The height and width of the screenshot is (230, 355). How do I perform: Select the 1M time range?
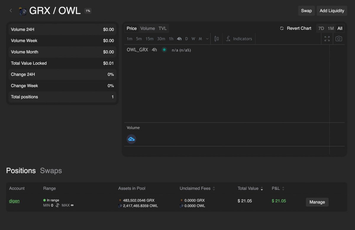331,28
